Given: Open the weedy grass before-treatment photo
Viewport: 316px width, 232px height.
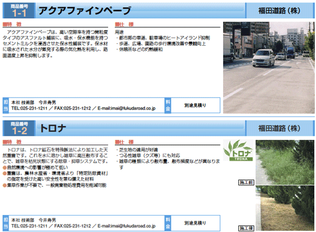Looking at the screenshot, I should (285, 162).
